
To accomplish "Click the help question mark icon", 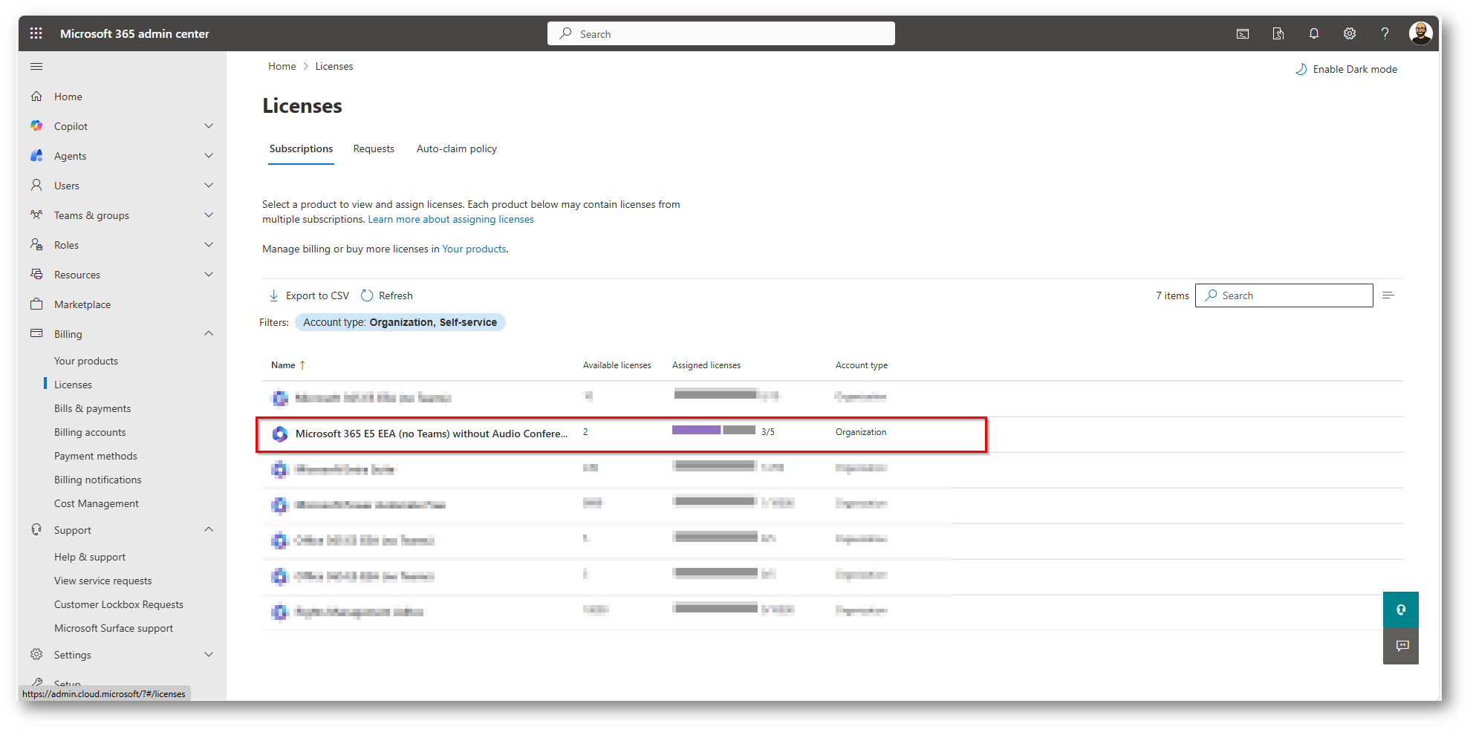I will [1385, 33].
